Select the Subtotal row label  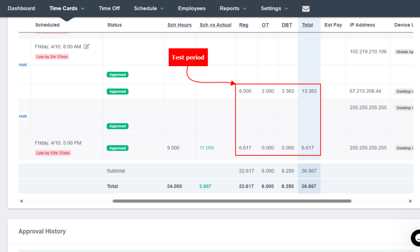116,171
